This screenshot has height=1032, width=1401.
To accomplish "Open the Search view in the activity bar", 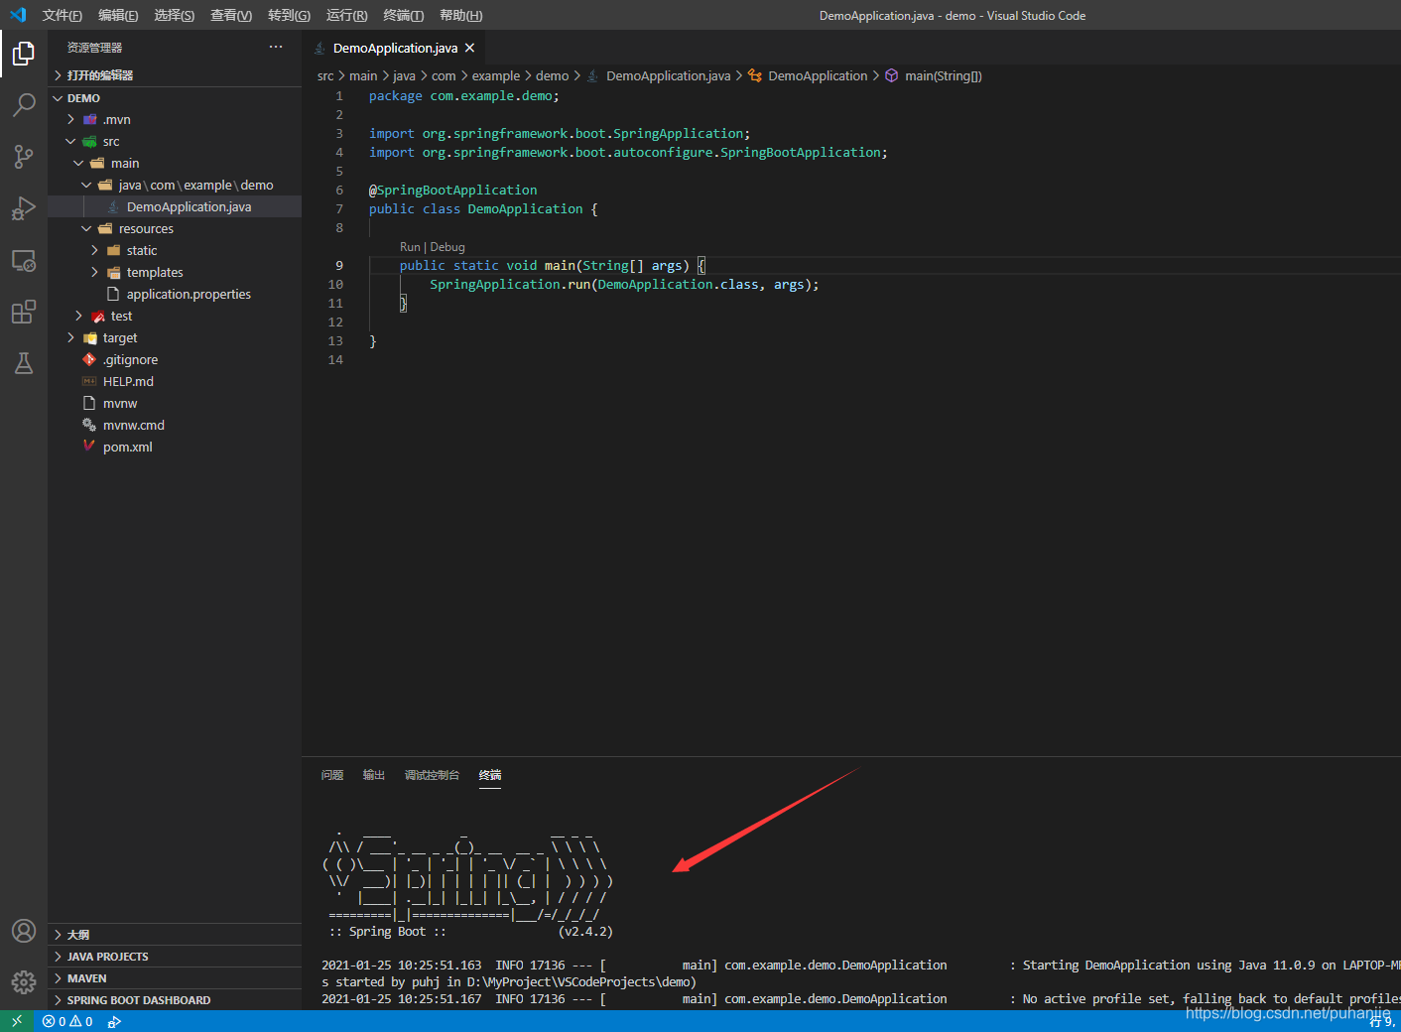I will click(23, 104).
